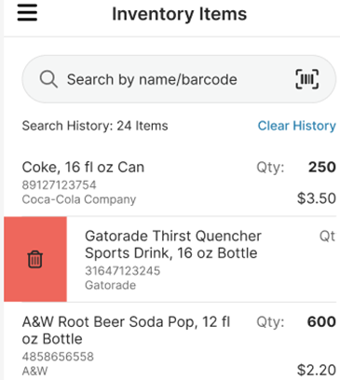Open A&W Root Beer Soda Pop item
The image size is (340, 380).
179,342
